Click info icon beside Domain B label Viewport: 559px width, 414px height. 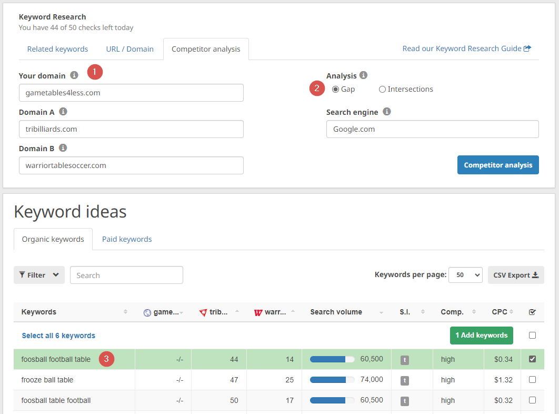63,148
